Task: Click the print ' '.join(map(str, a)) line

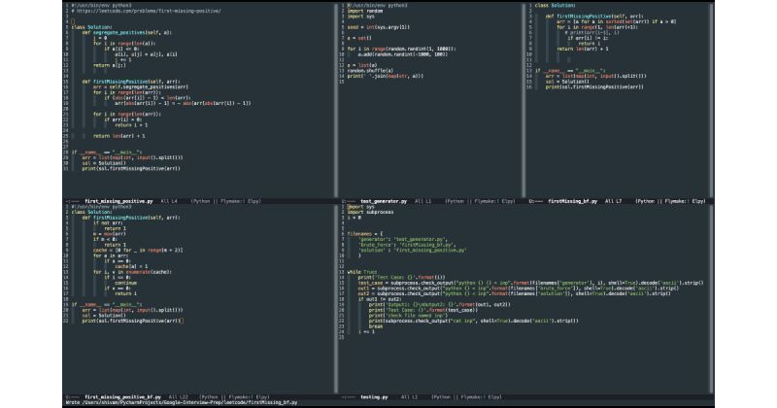Action: tap(386, 77)
